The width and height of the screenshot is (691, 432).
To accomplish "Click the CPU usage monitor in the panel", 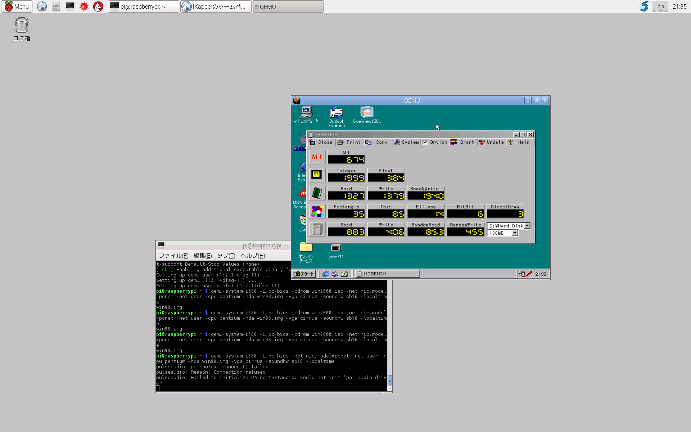I will tap(660, 6).
